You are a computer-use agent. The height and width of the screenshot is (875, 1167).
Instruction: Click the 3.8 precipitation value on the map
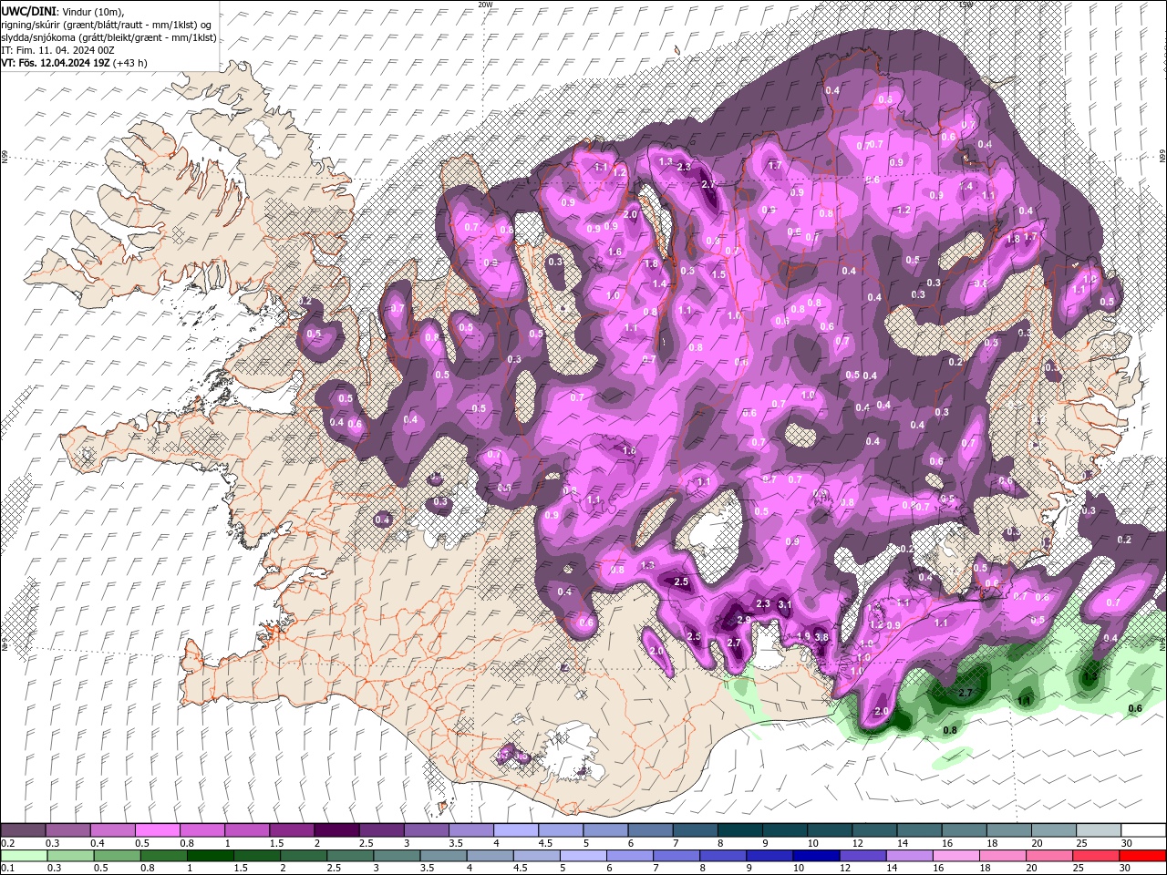coord(821,637)
